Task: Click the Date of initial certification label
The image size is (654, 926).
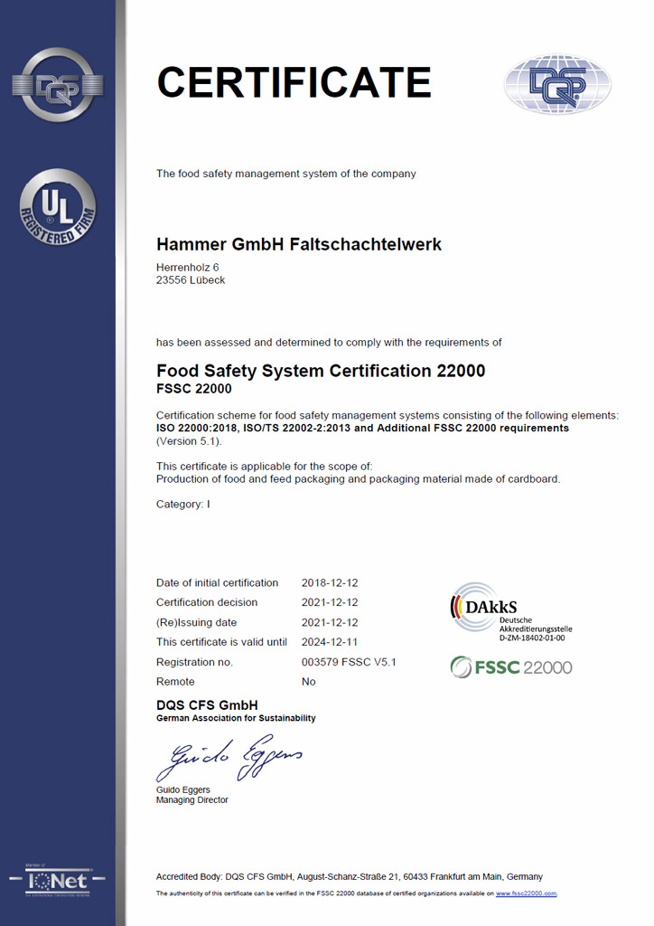Action: coord(217,583)
